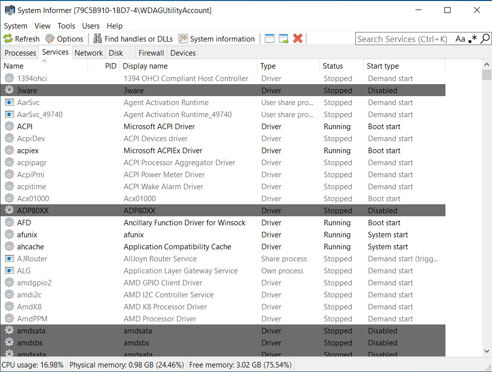This screenshot has height=372, width=492.
Task: Click the red X terminate icon
Action: click(x=298, y=39)
